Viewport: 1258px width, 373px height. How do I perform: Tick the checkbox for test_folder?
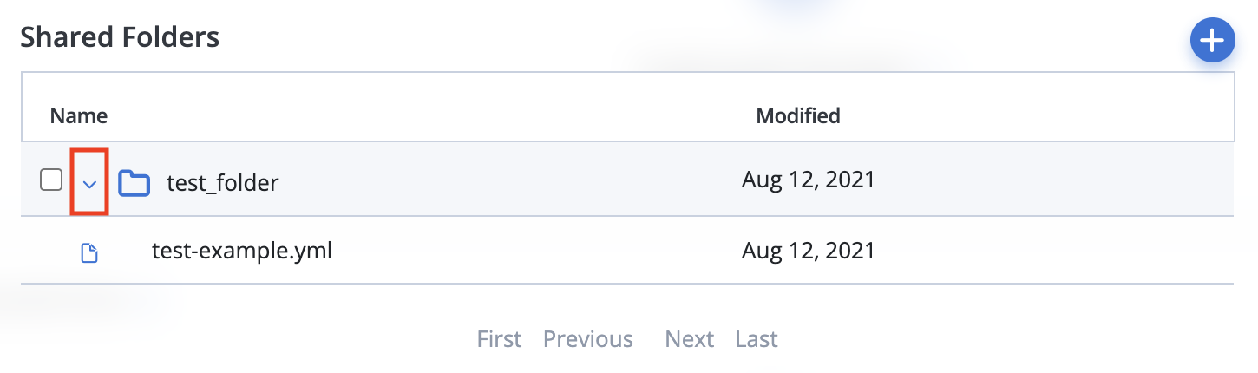tap(51, 180)
